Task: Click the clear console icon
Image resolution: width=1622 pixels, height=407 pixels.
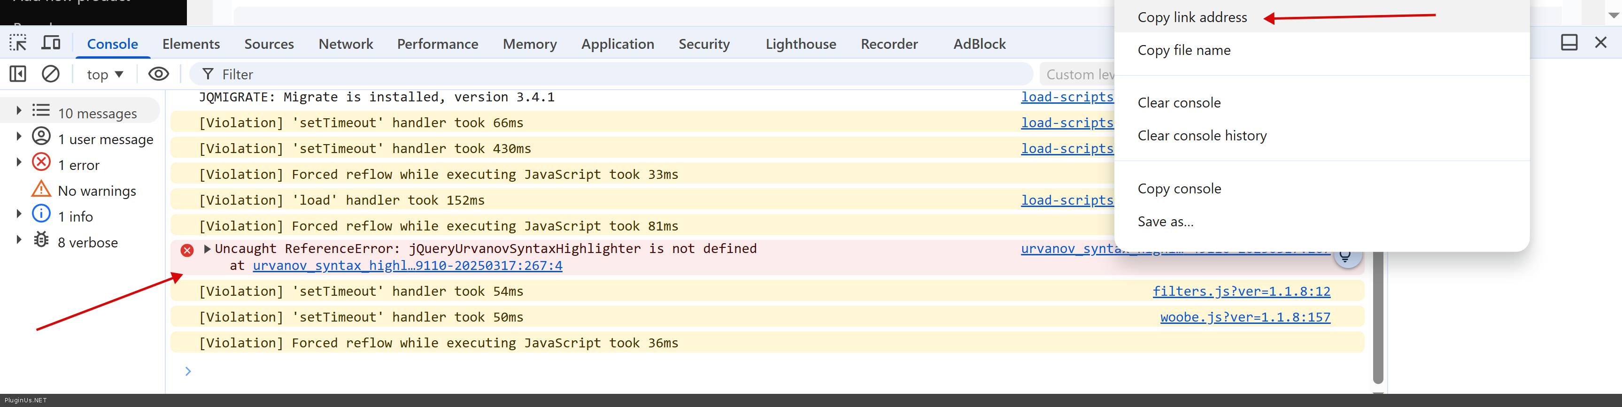Action: 50,74
